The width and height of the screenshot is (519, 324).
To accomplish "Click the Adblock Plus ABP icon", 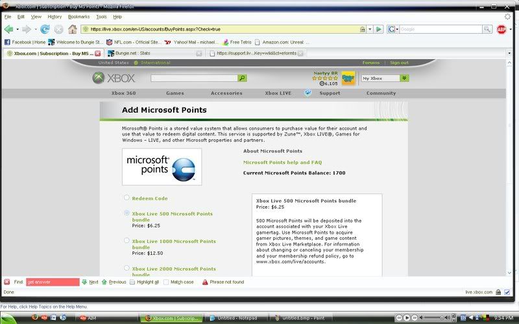I will click(500, 29).
